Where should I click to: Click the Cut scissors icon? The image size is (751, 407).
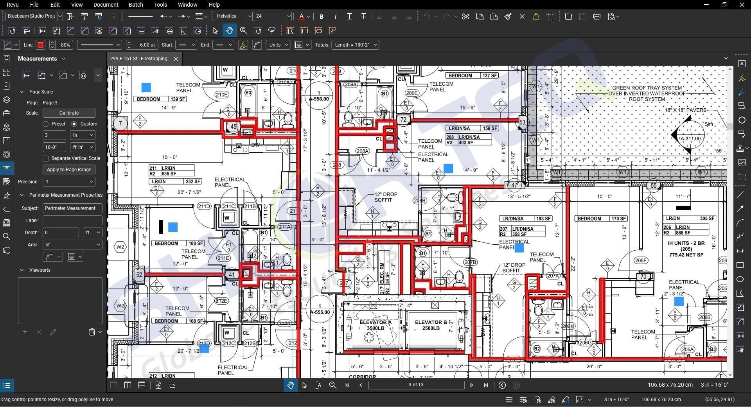(x=465, y=16)
